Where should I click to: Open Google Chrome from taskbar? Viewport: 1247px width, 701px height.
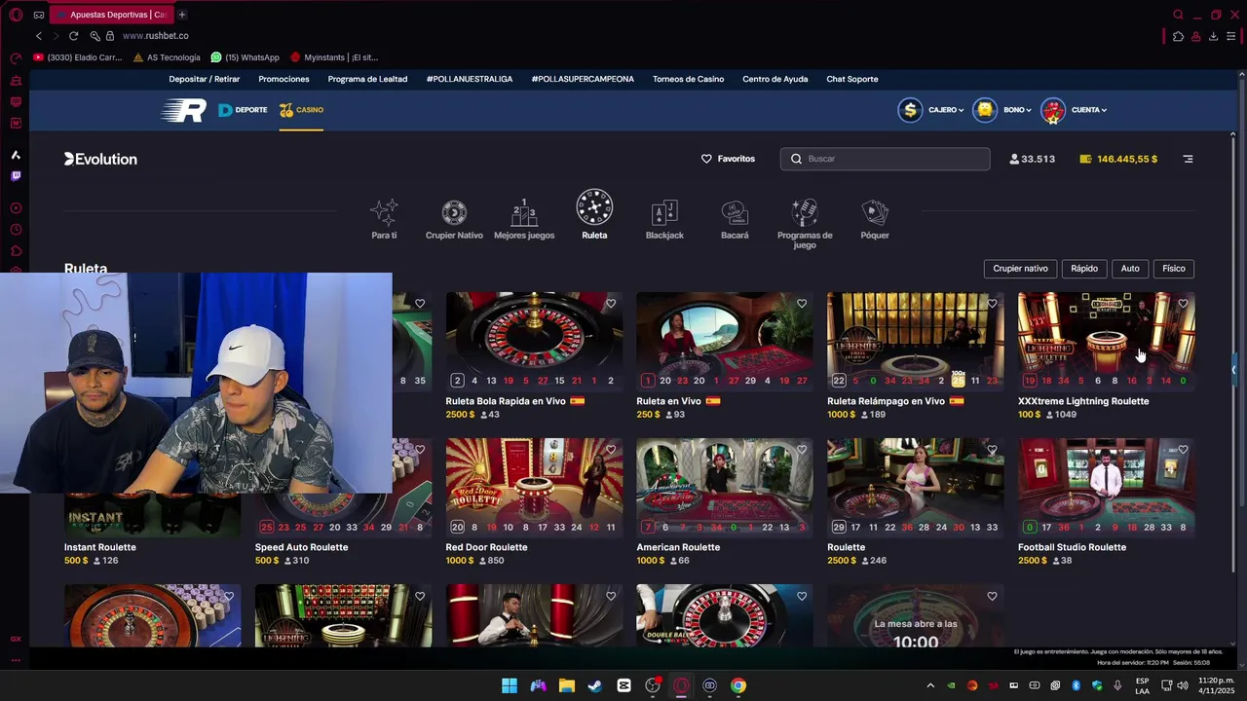(738, 685)
